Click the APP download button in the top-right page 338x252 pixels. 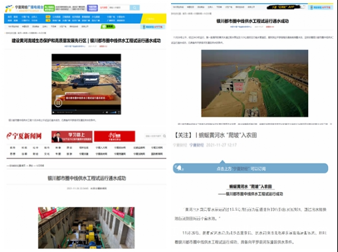click(321, 7)
